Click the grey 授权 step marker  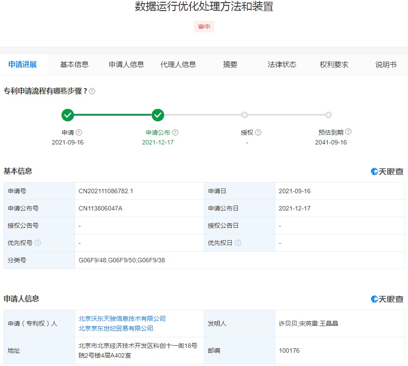click(244, 115)
